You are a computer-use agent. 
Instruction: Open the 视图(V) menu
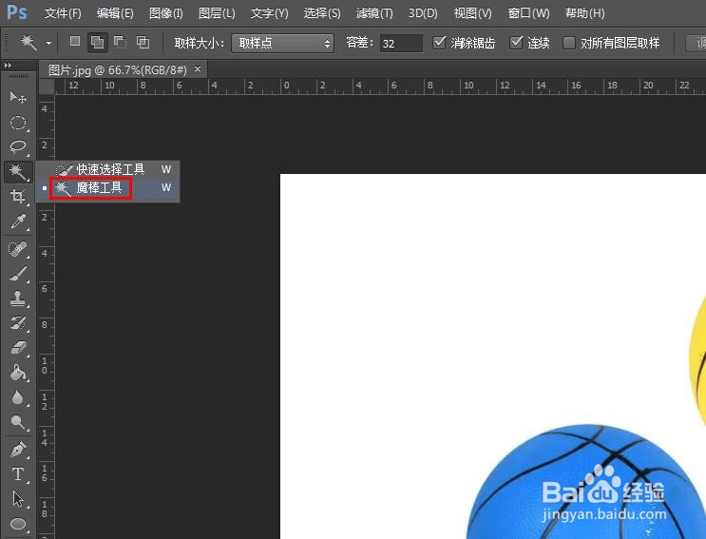[473, 13]
